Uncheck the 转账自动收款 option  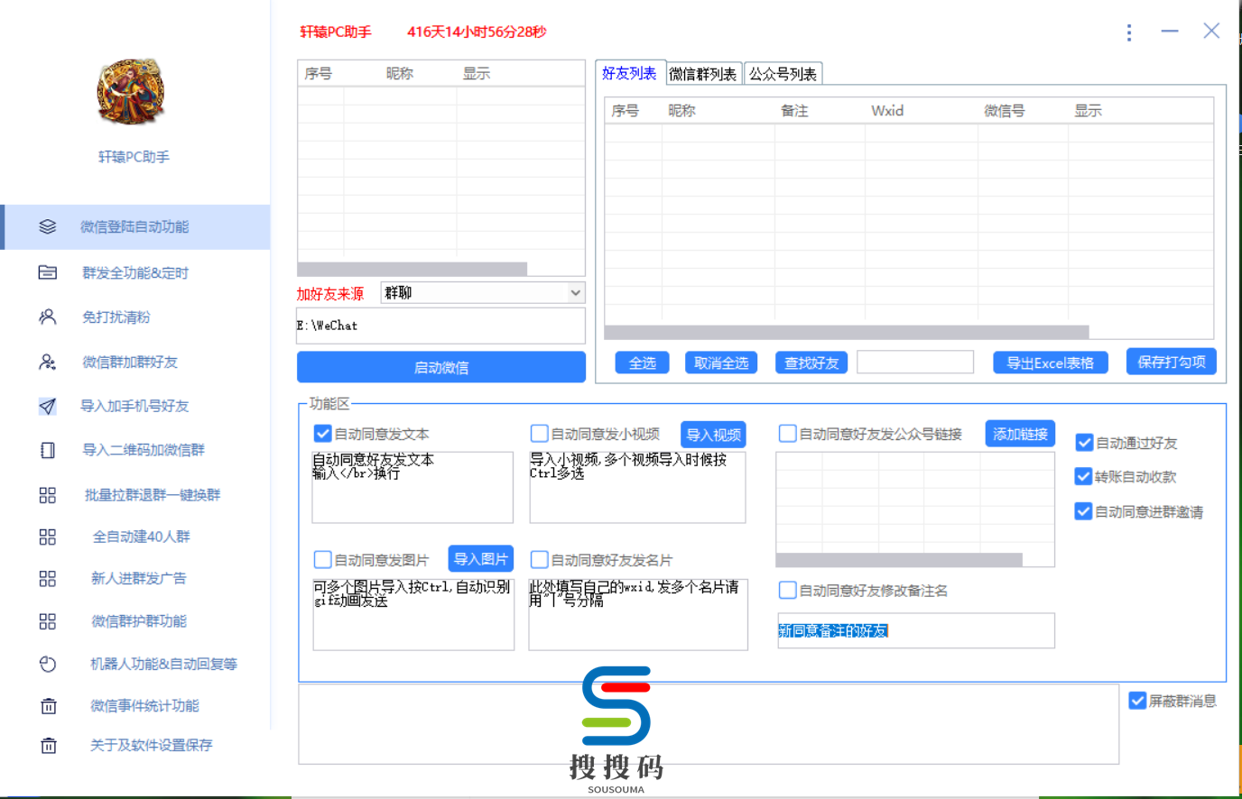pos(1084,476)
